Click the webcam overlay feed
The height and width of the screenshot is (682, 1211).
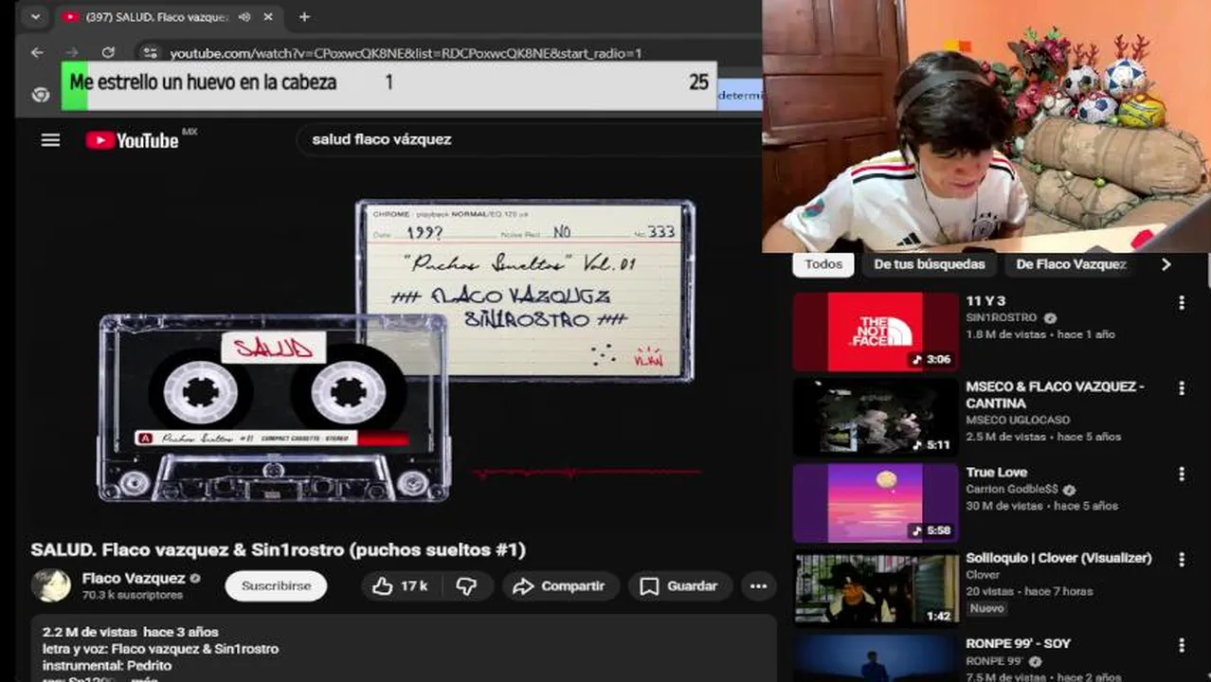click(986, 125)
